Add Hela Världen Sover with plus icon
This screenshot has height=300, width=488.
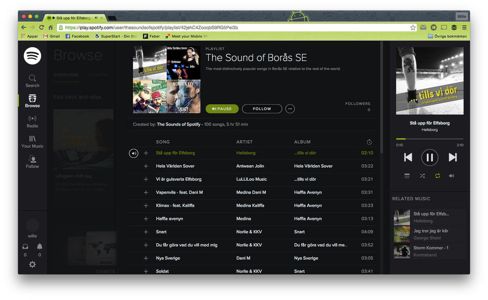coord(146,166)
